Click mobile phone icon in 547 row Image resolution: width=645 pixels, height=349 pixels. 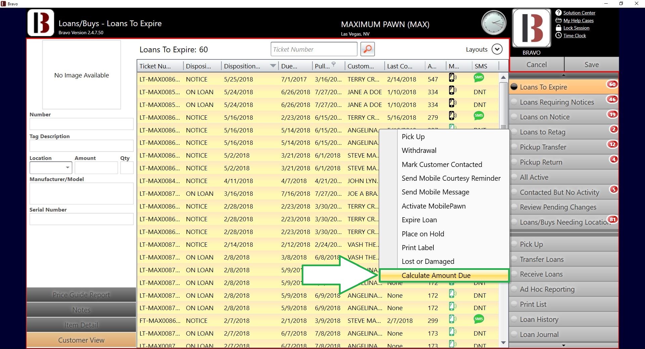(453, 78)
